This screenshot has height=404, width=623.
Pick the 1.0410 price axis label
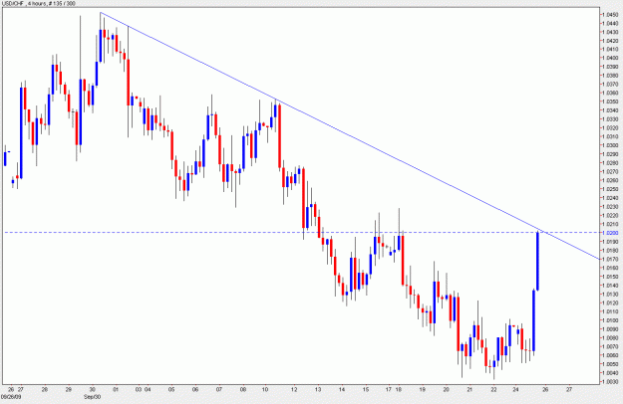tap(610, 49)
